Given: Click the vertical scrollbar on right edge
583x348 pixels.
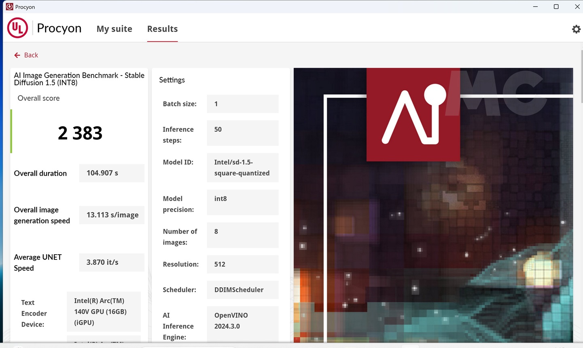Looking at the screenshot, I should click(x=581, y=77).
